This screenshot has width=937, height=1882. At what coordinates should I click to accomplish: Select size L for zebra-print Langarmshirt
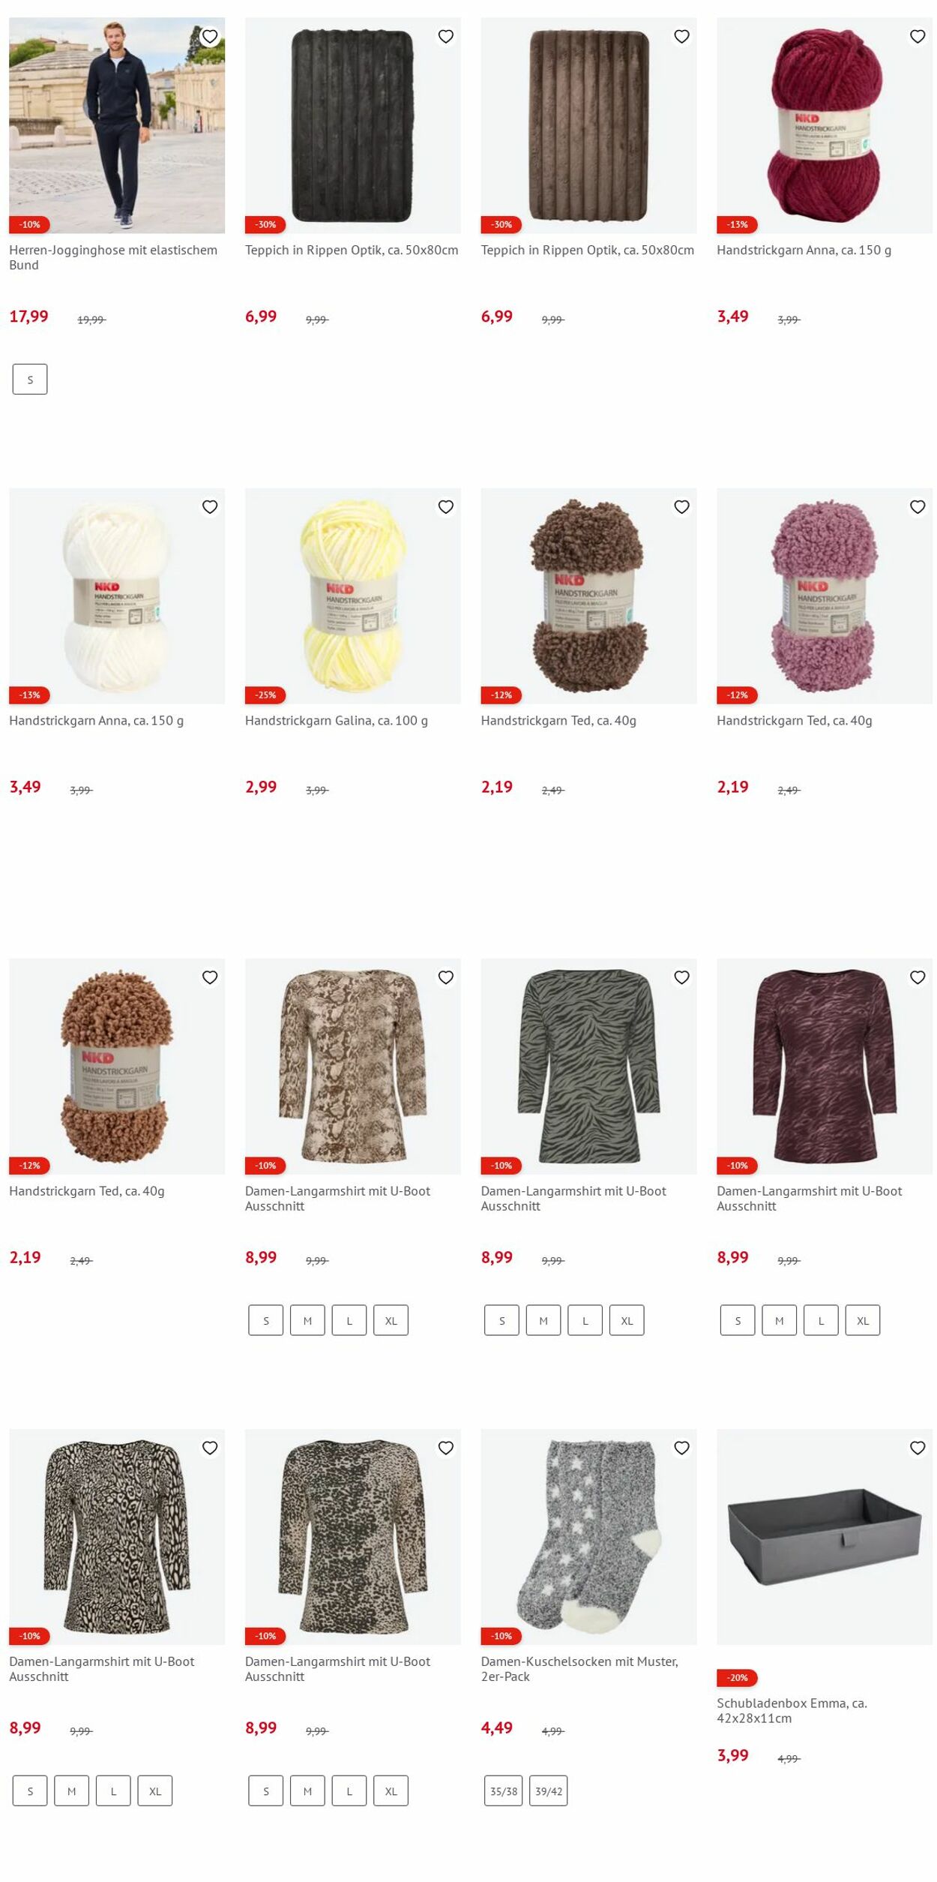point(585,1319)
